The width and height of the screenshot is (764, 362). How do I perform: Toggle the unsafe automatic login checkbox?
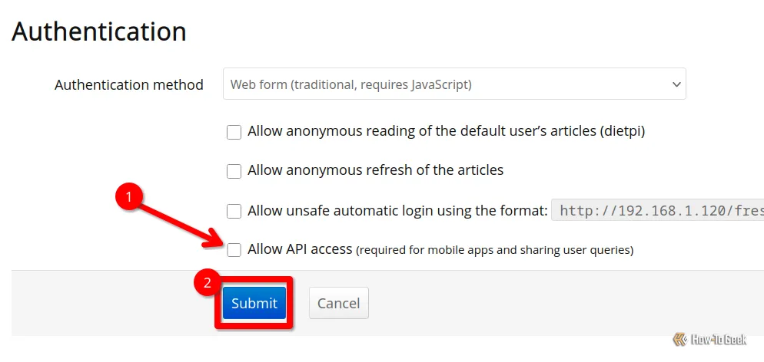click(234, 212)
